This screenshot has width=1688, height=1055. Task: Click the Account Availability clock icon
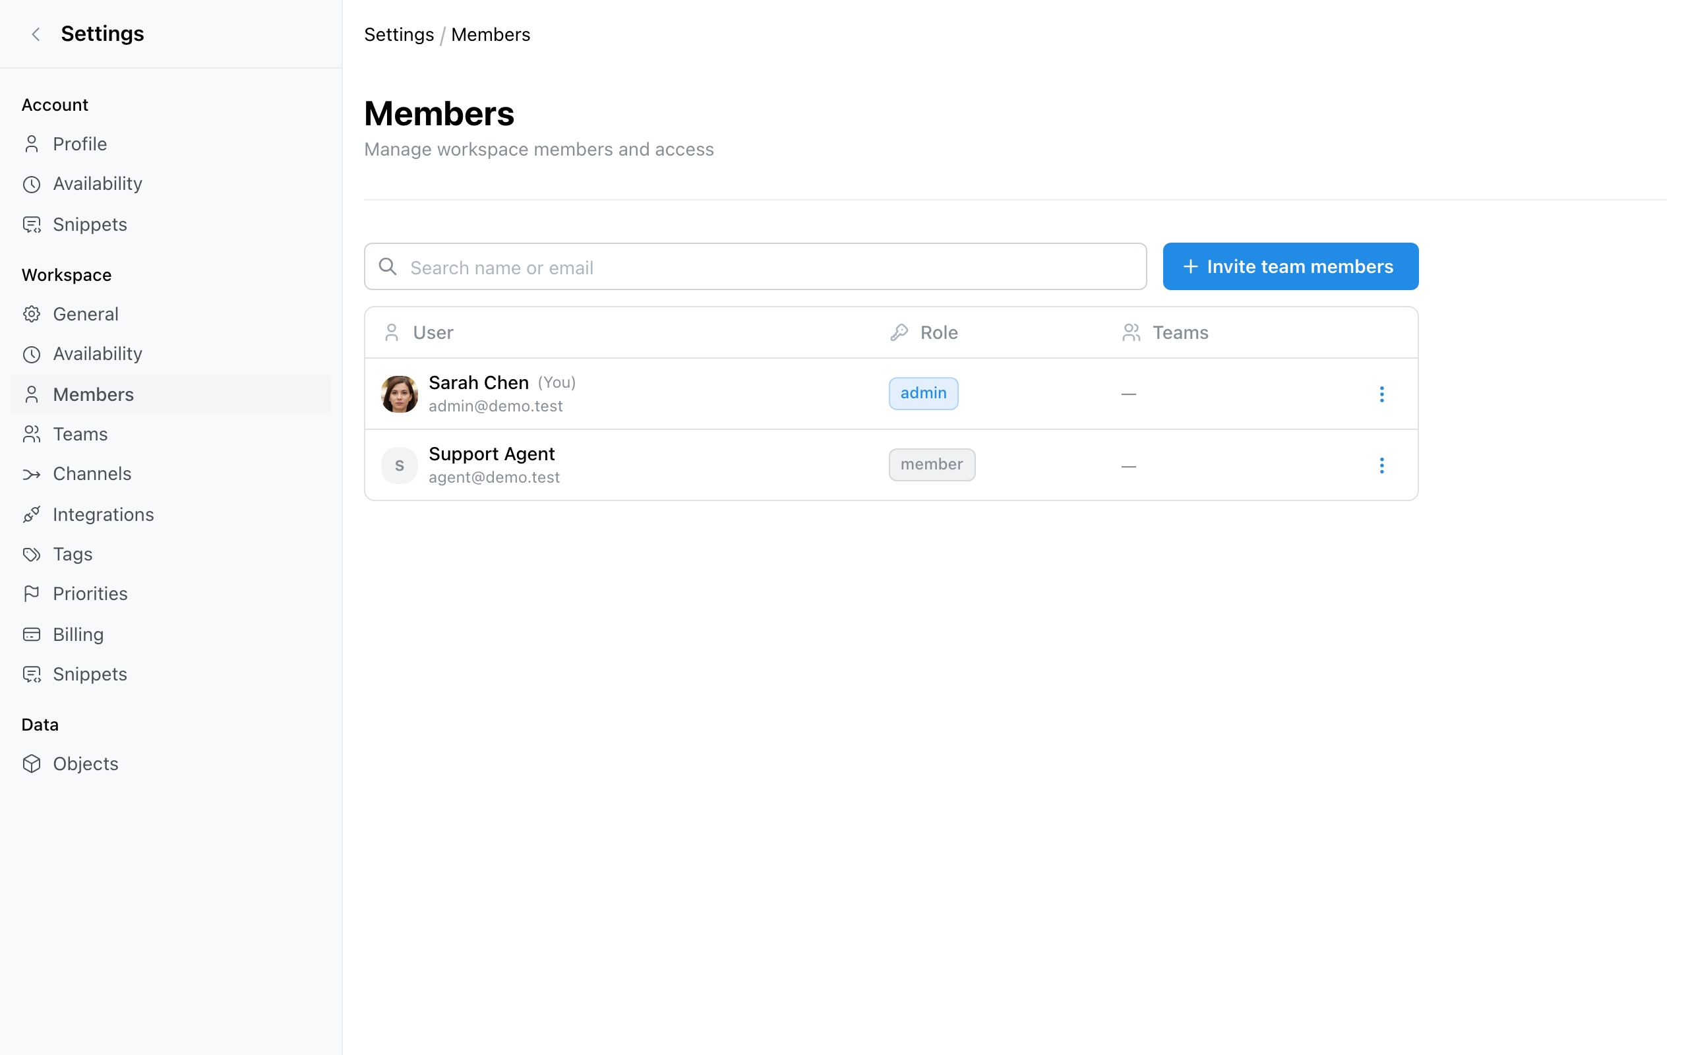[32, 184]
